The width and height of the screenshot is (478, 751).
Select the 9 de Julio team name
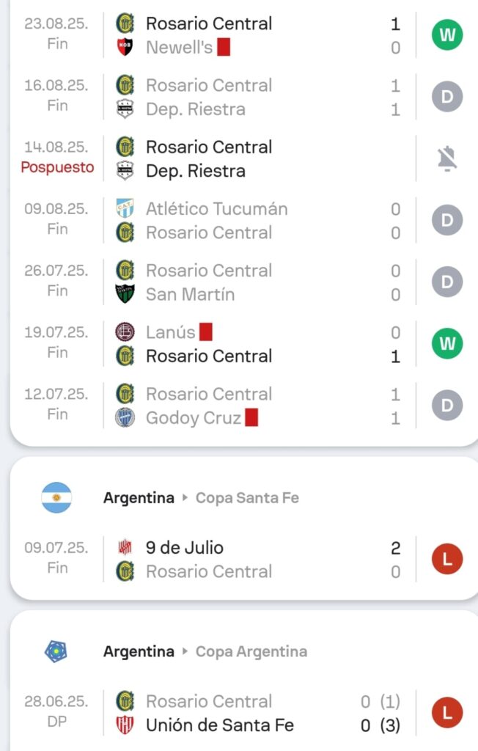click(x=185, y=548)
